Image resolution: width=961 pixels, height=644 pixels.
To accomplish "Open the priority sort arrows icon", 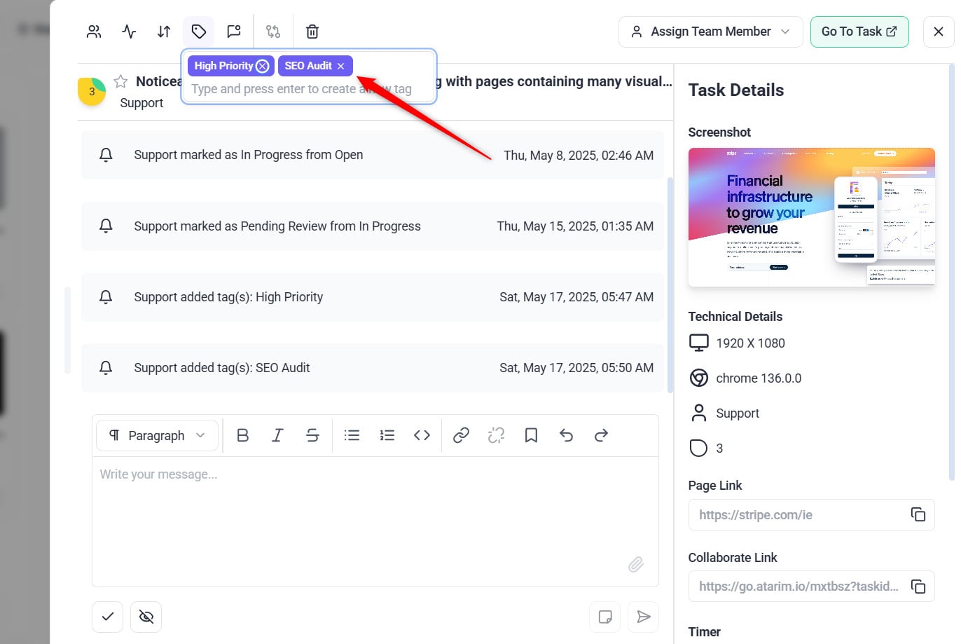I will (x=164, y=32).
